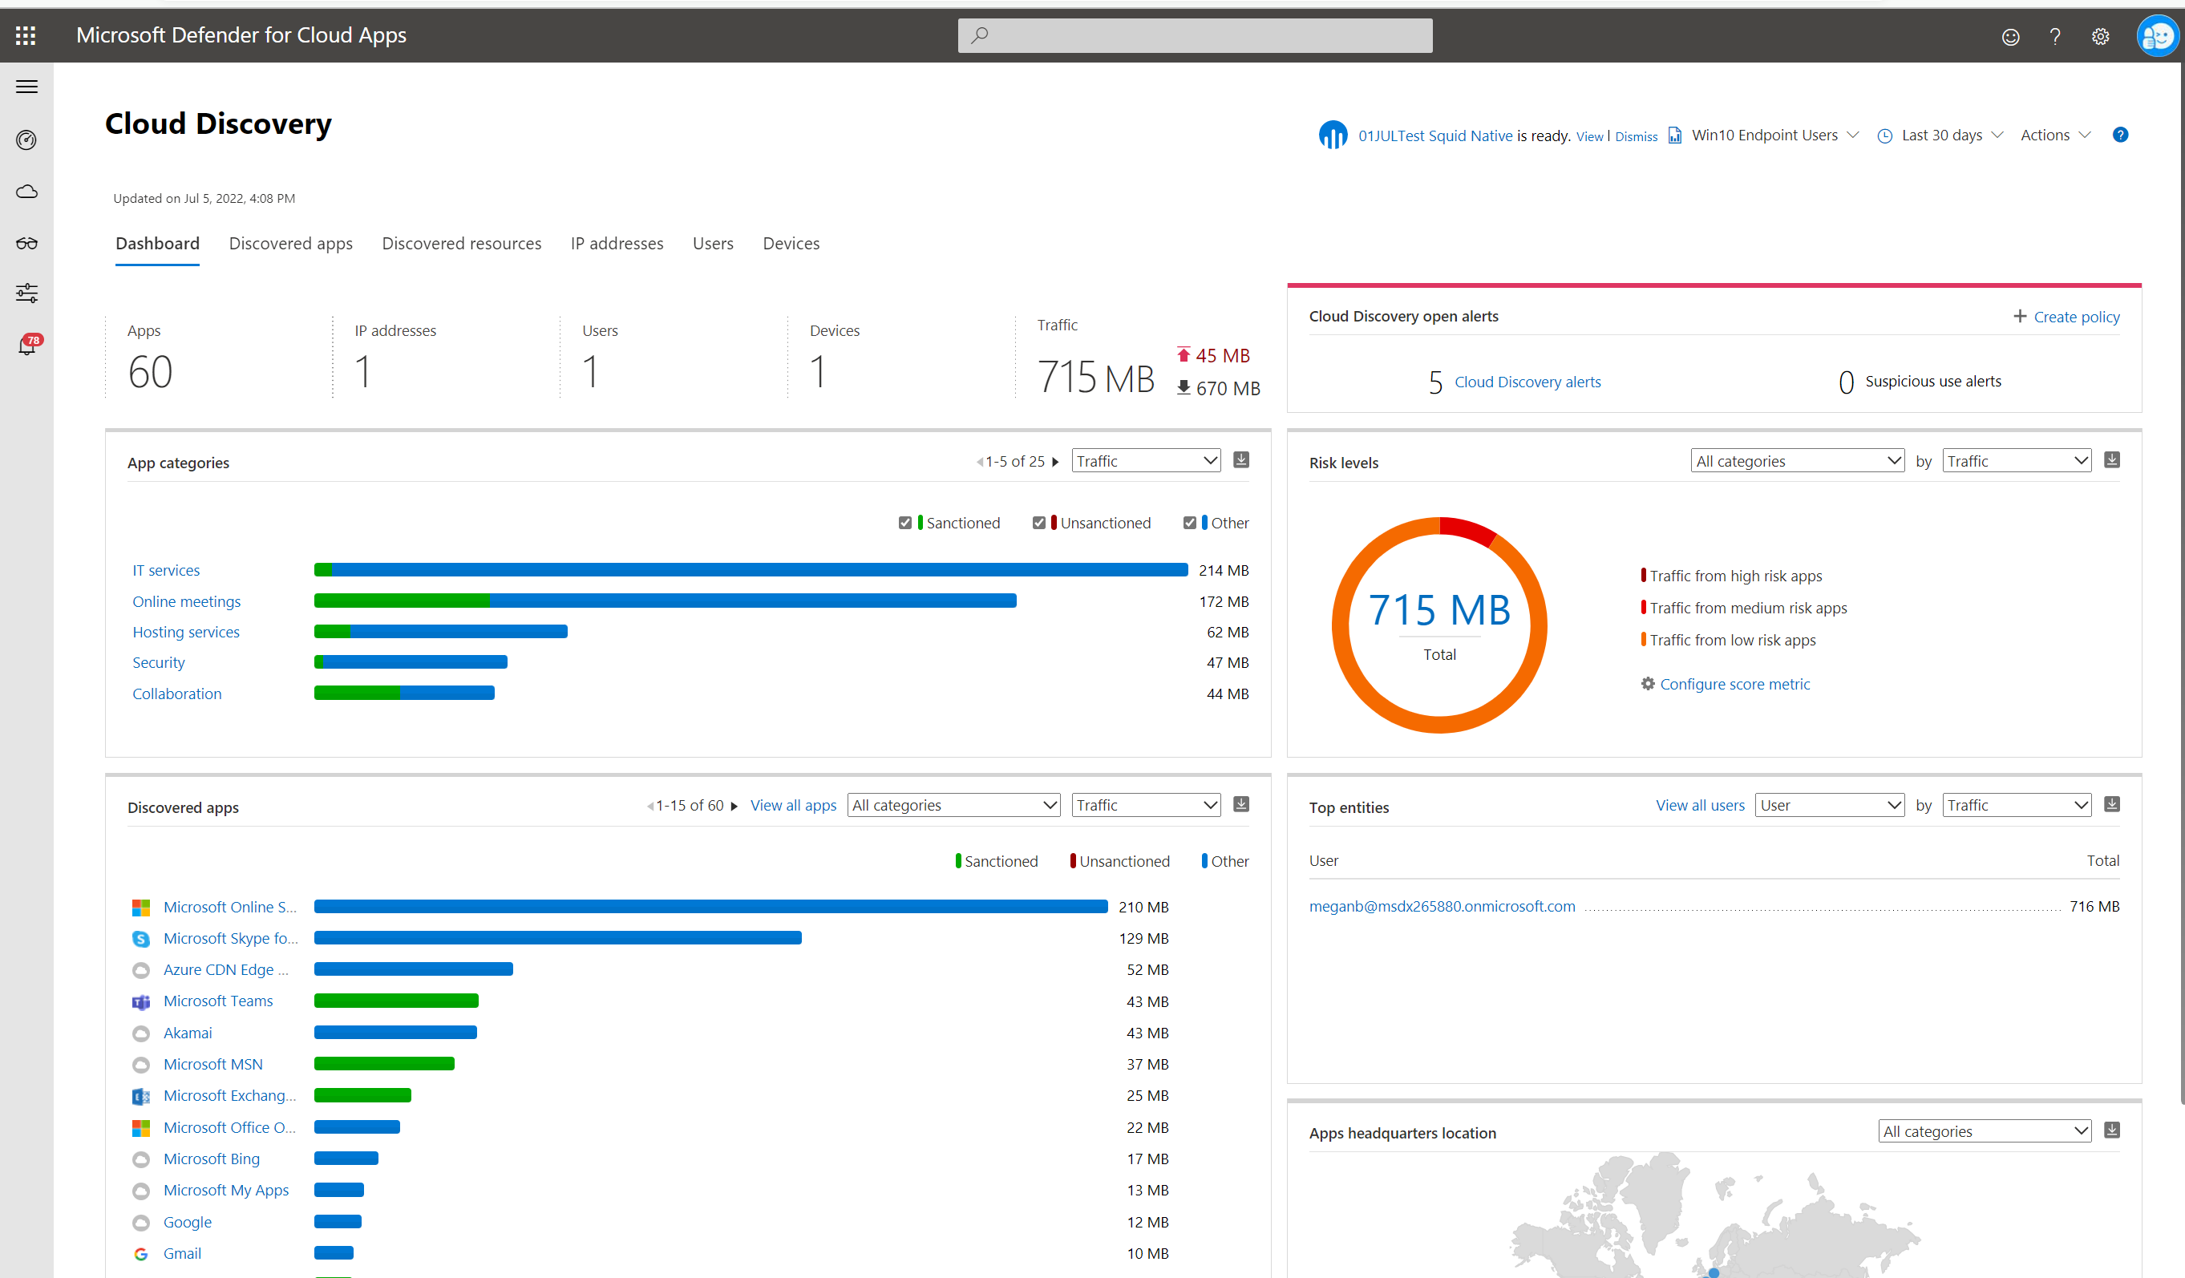Screen dimensions: 2185x1278
Task: Uncheck the Sanctioned checkbox
Action: pos(904,523)
